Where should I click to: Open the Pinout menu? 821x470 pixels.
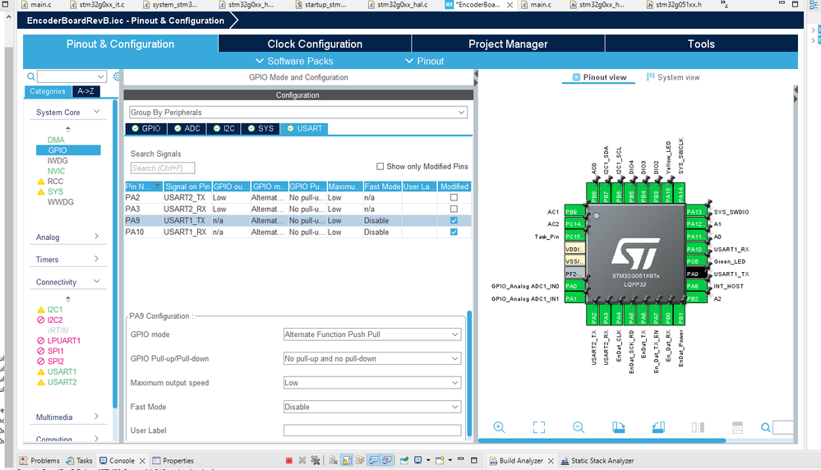coord(425,62)
